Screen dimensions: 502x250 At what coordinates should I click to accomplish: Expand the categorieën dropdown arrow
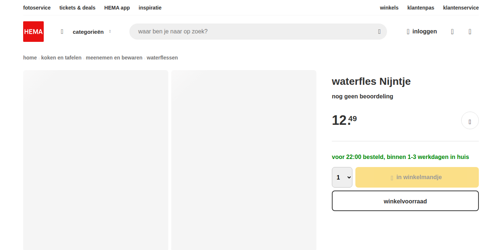pyautogui.click(x=110, y=32)
